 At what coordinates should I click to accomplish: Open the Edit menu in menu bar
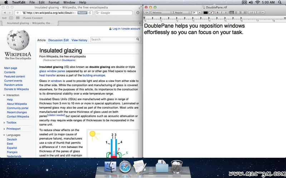click(41, 2)
